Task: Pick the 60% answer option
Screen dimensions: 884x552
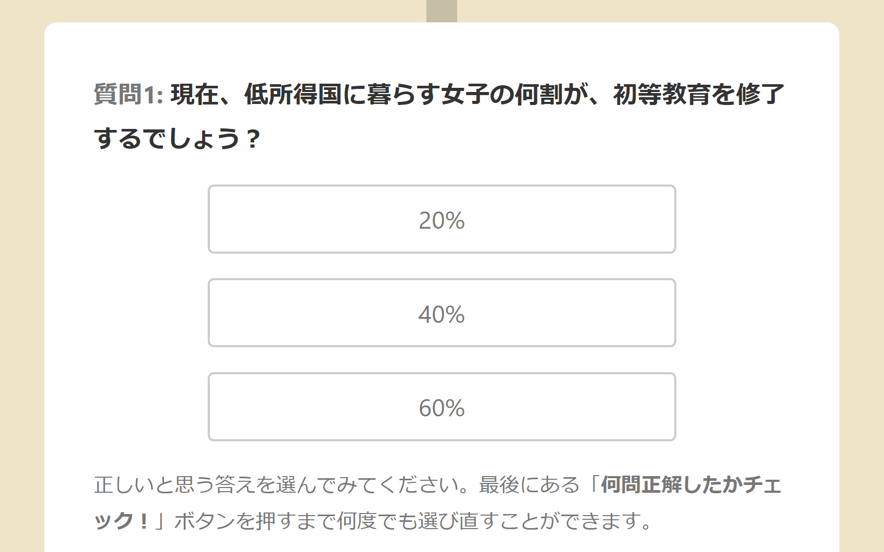Action: [441, 407]
